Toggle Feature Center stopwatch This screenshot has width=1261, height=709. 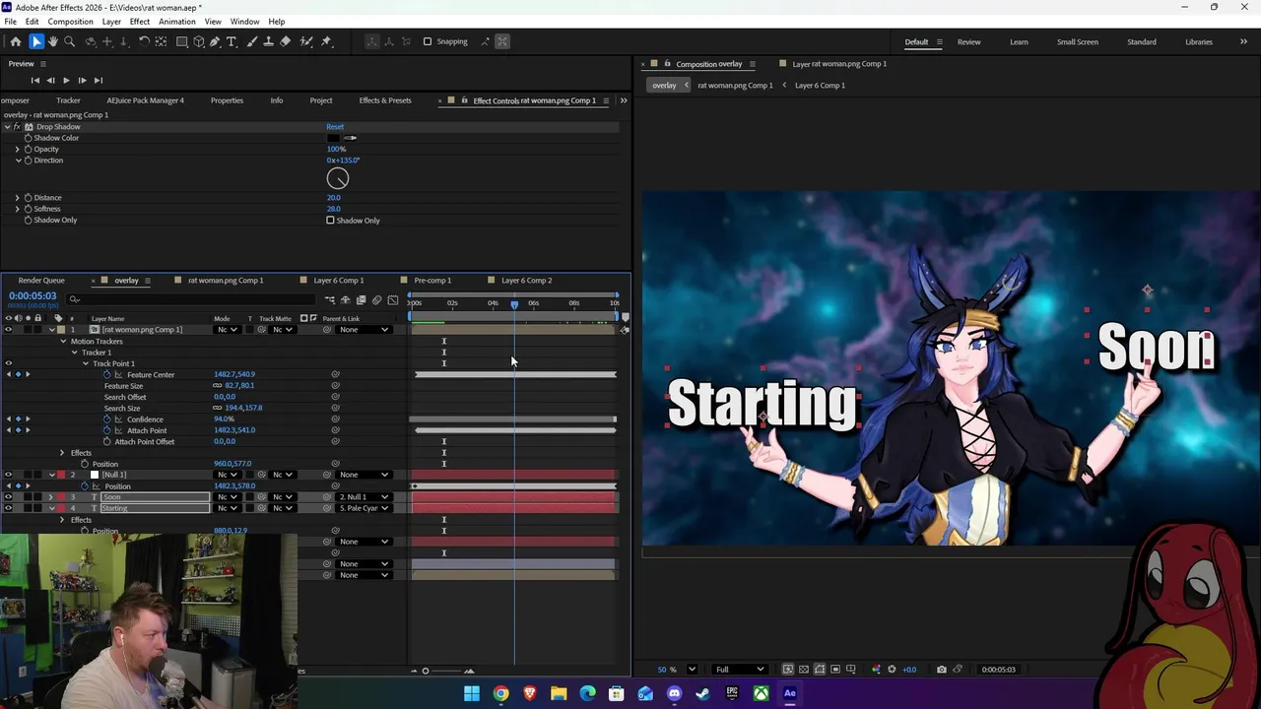pyautogui.click(x=107, y=374)
